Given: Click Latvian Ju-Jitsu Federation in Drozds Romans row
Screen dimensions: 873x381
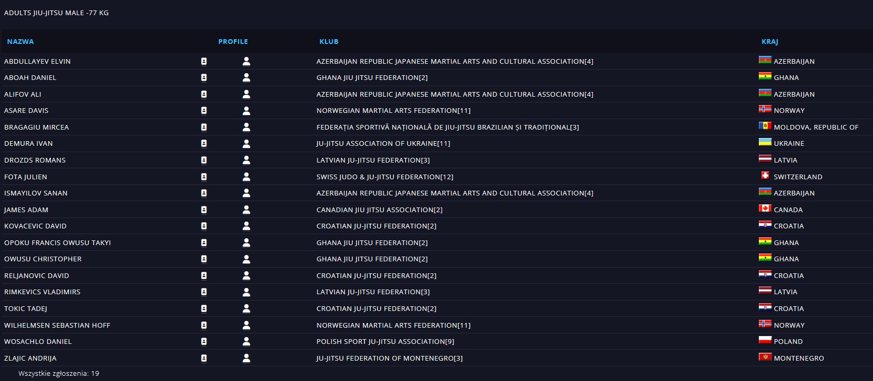Looking at the screenshot, I should coord(373,160).
